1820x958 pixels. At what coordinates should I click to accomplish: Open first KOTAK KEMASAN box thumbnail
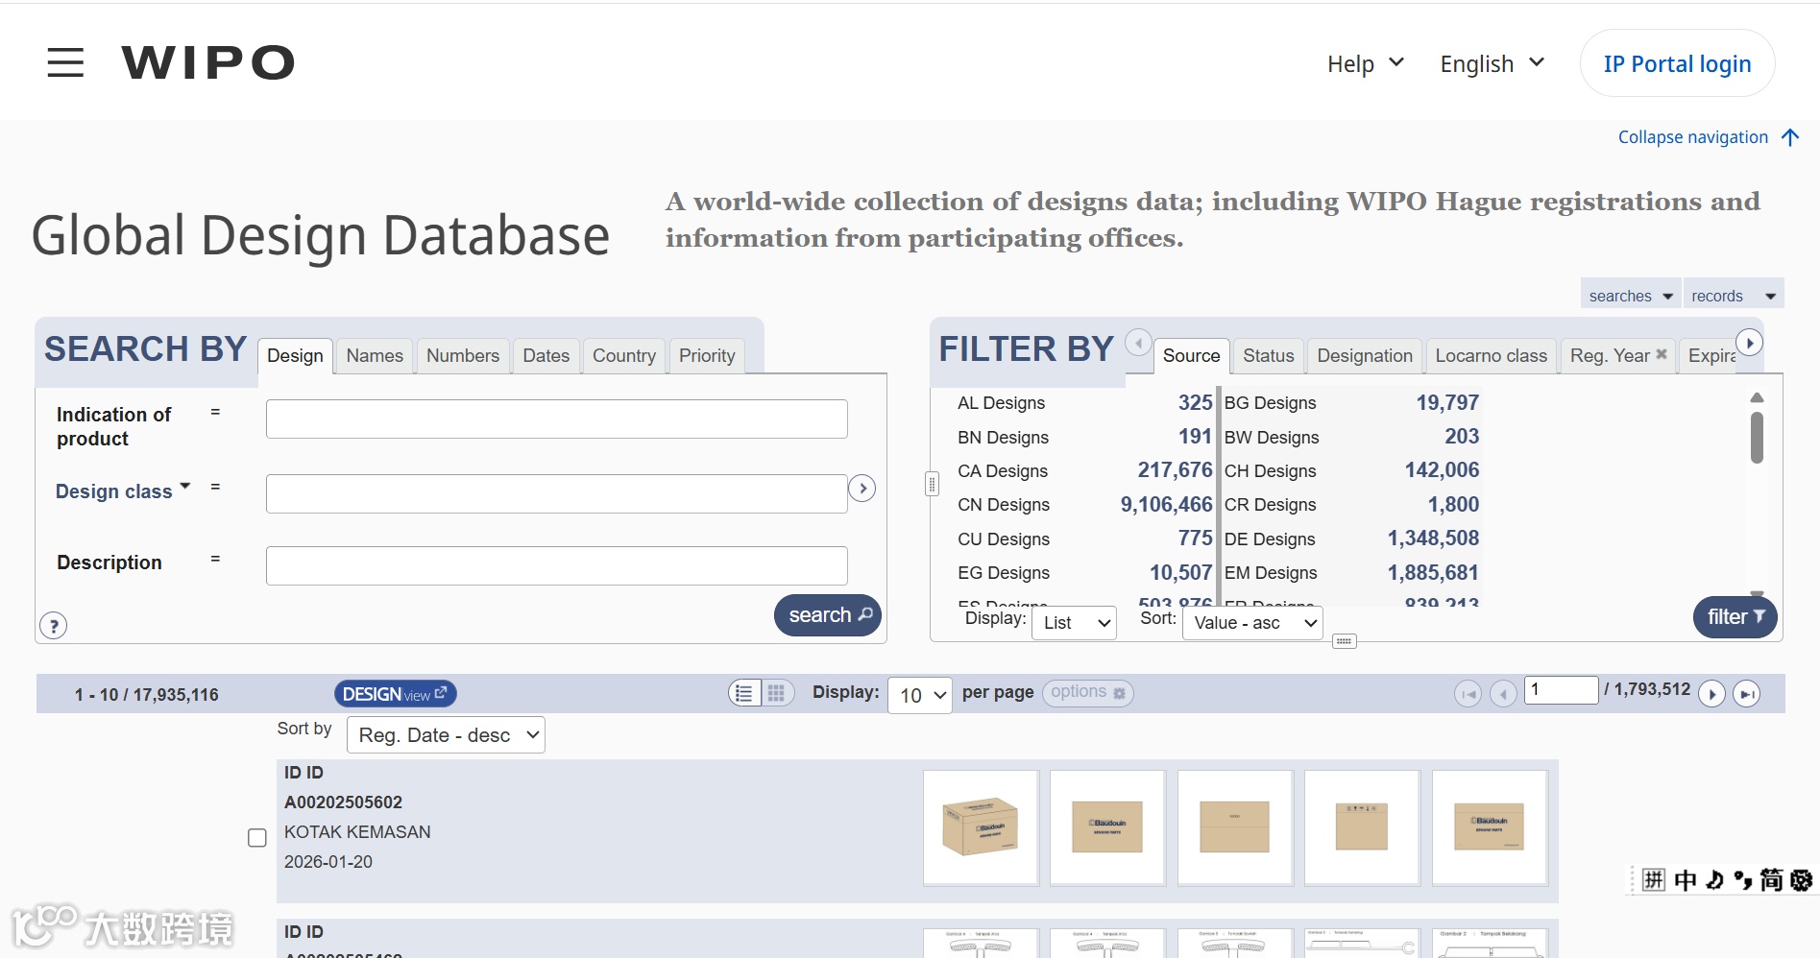(981, 827)
